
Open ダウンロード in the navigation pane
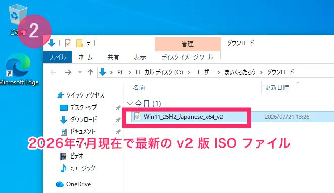[x=83, y=119]
